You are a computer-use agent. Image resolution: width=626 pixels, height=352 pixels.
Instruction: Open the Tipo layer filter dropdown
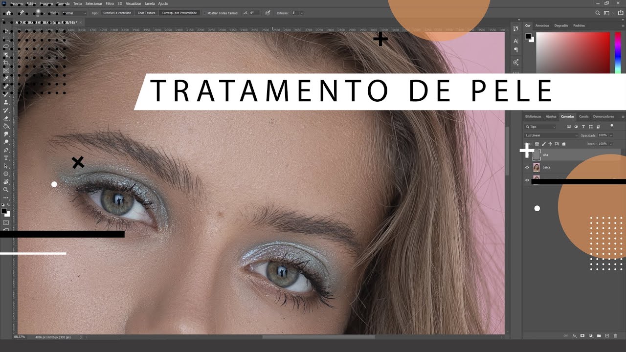click(540, 127)
